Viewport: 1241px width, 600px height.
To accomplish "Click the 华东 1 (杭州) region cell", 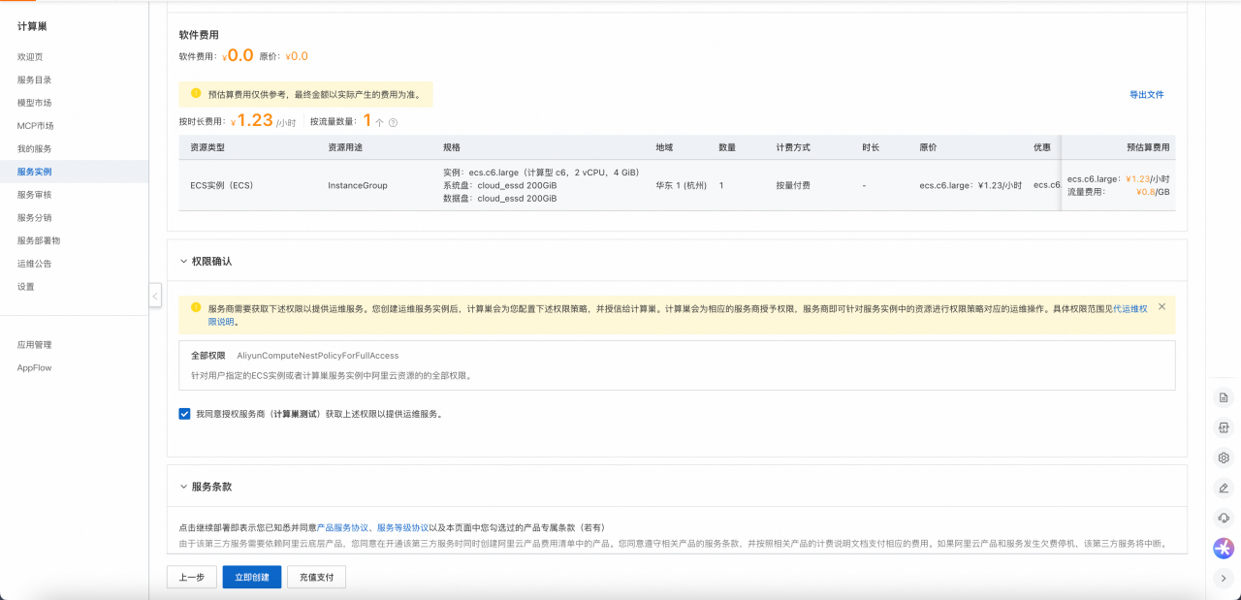I will point(681,185).
